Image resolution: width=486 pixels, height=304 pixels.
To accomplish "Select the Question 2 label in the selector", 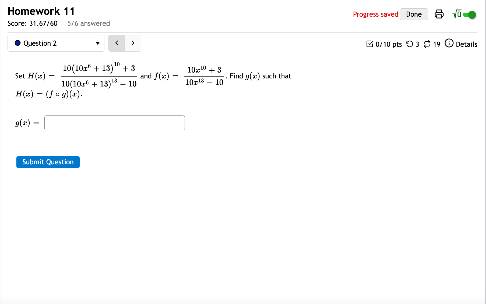I will coord(40,43).
